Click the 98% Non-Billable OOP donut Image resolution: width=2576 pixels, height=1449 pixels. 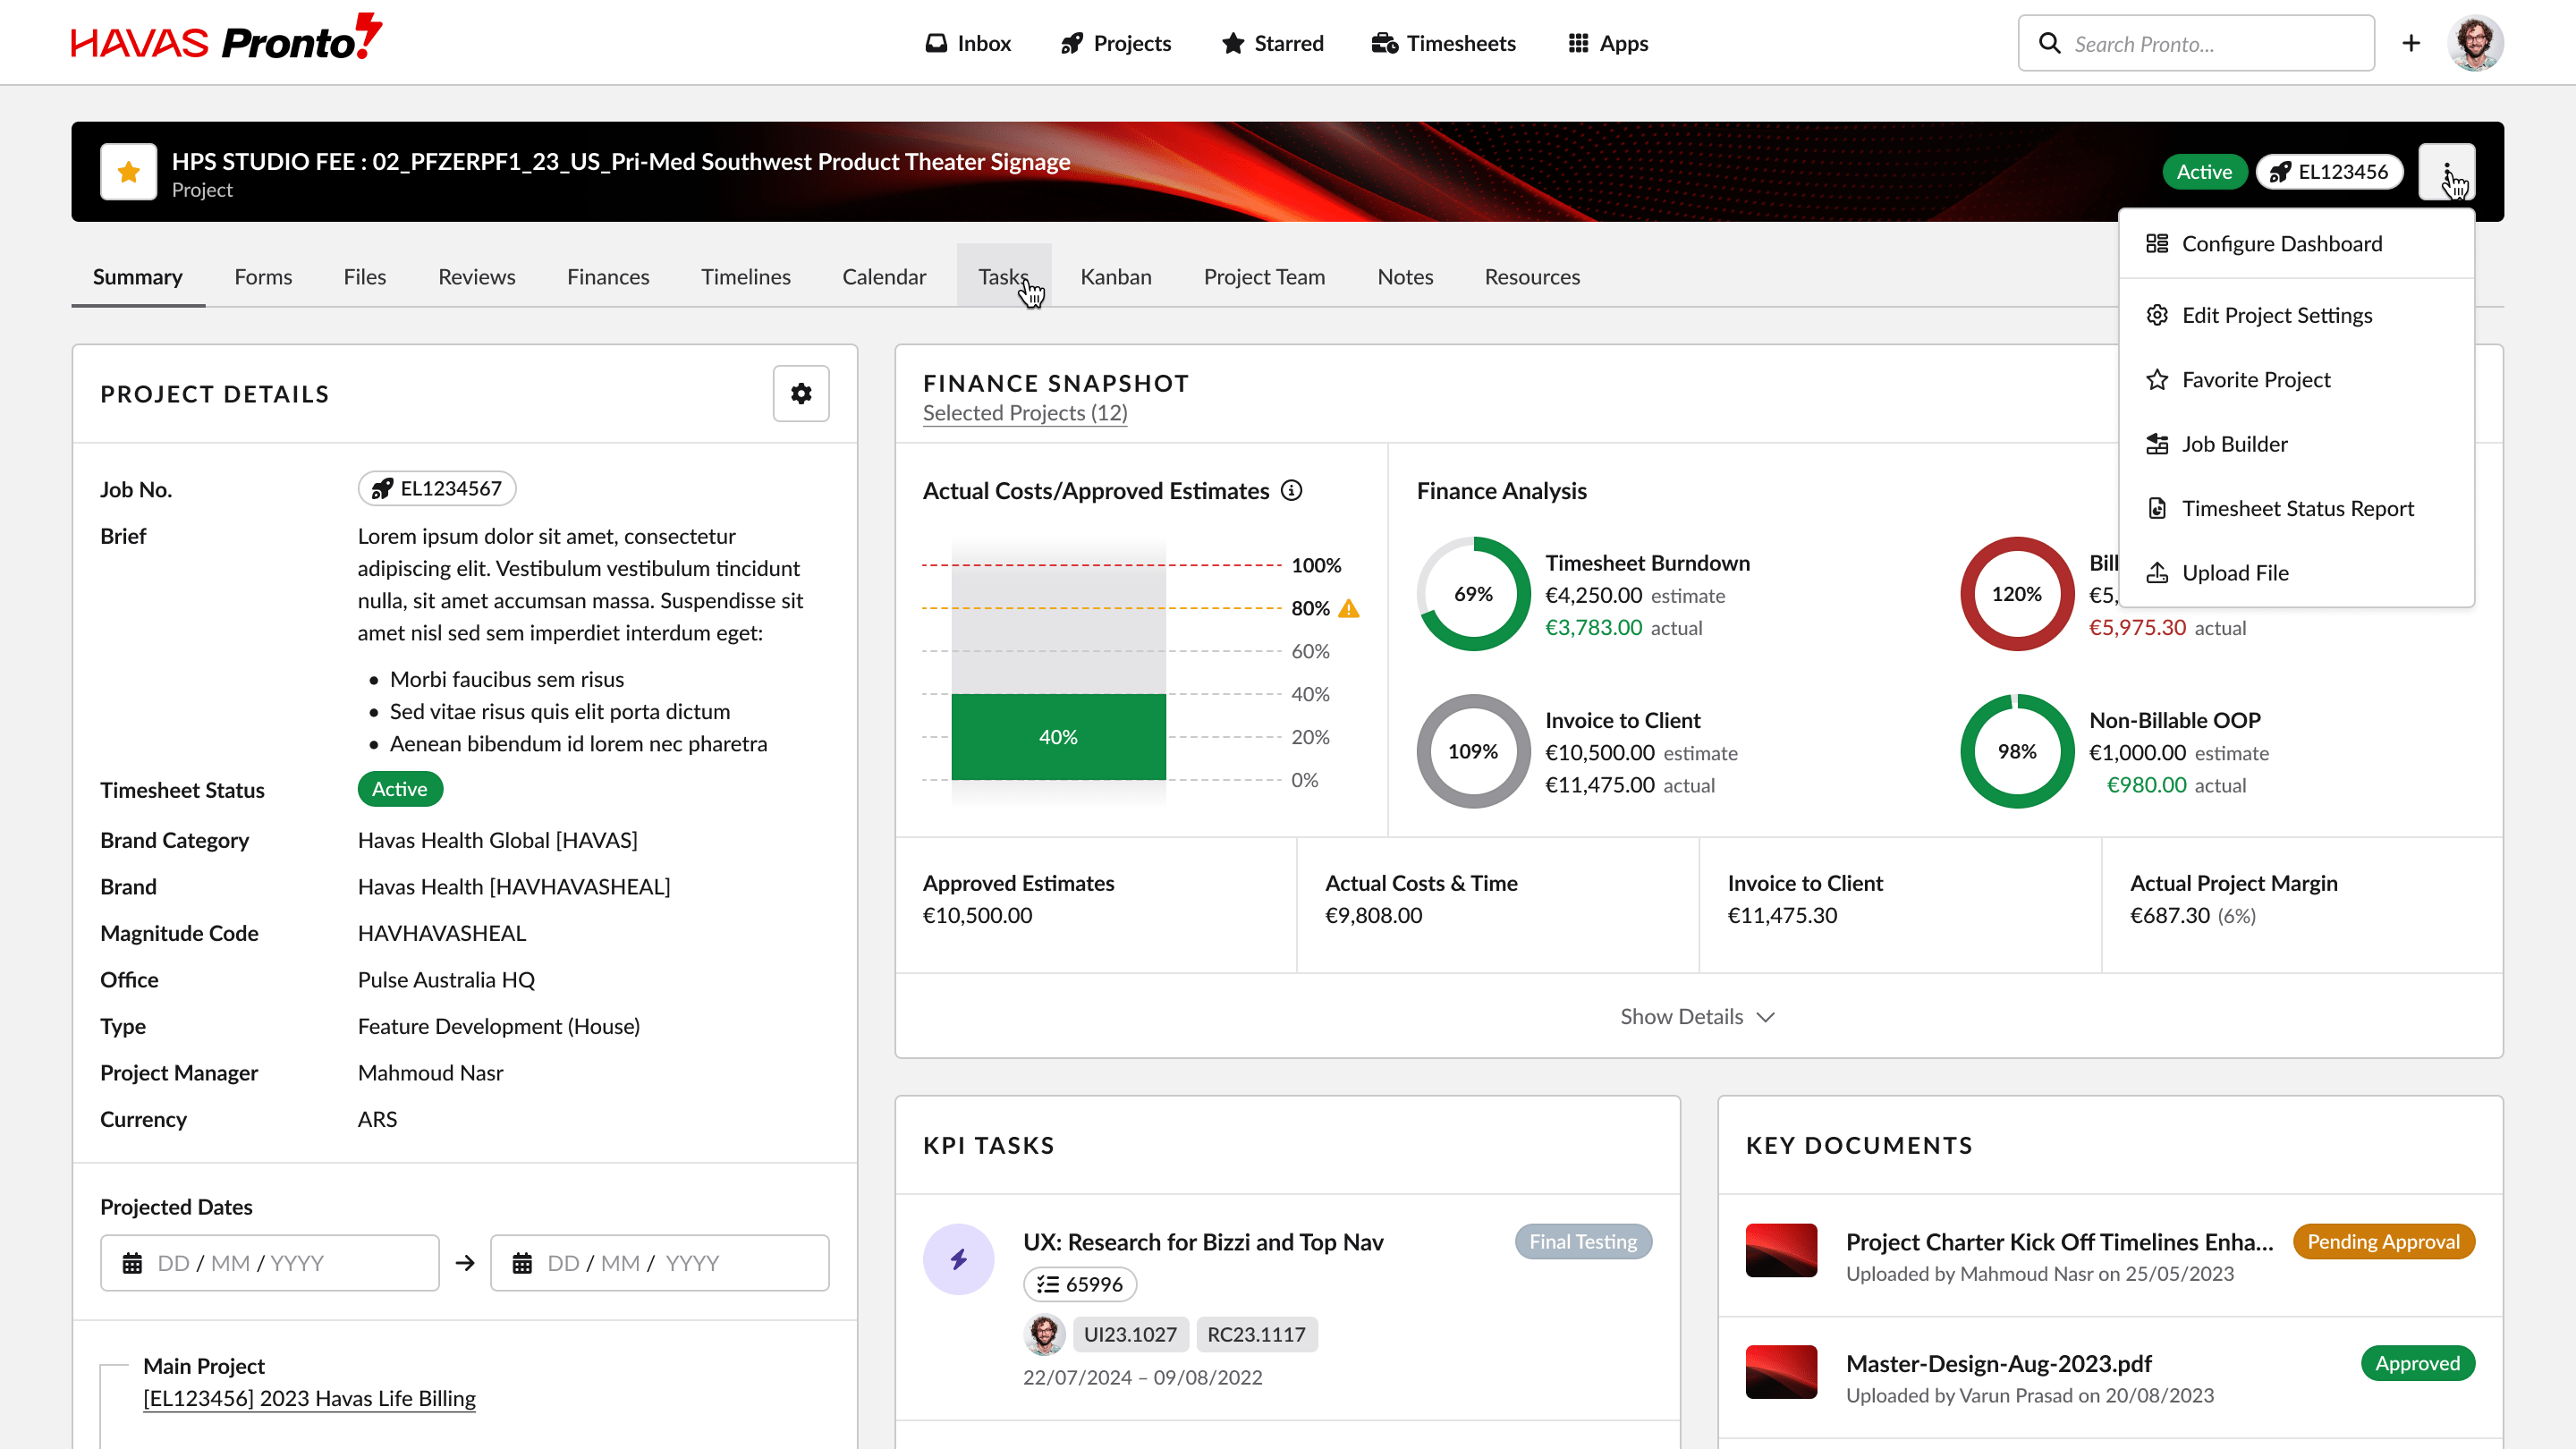click(x=2016, y=751)
